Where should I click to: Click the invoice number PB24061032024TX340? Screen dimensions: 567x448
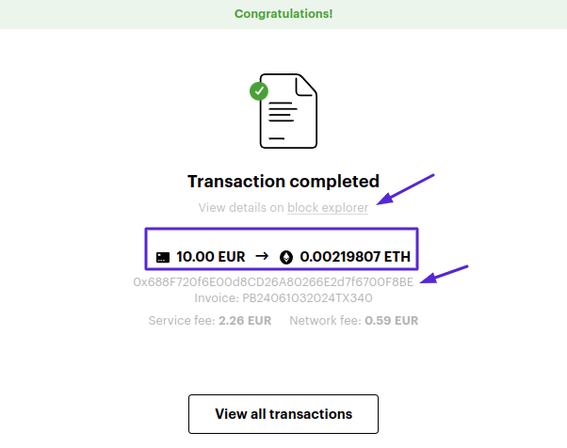[307, 298]
